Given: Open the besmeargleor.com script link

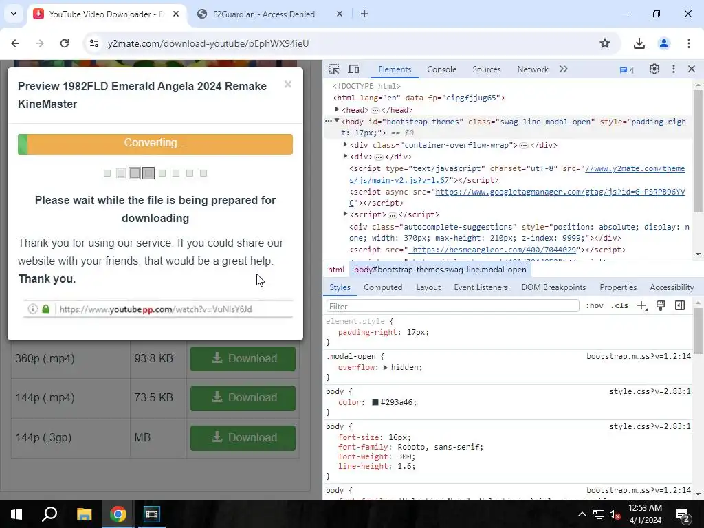Looking at the screenshot, I should [x=492, y=250].
